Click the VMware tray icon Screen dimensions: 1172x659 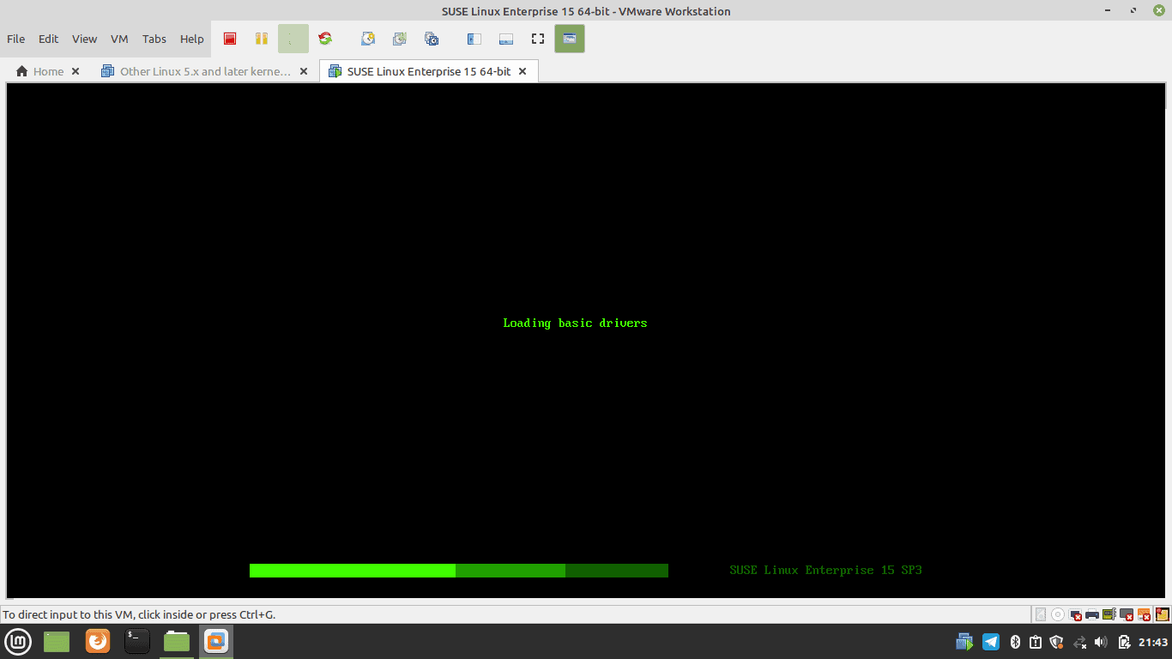click(964, 642)
